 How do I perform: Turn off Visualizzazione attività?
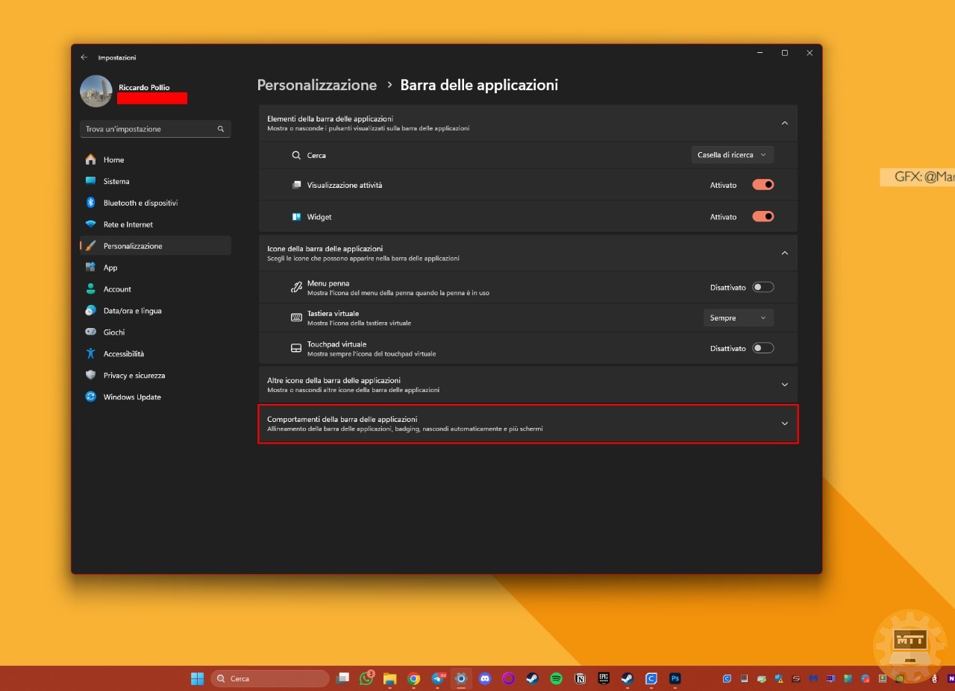coord(763,184)
